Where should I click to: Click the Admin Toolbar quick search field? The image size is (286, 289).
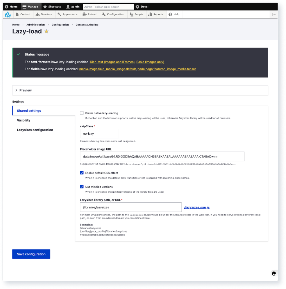point(107,6)
